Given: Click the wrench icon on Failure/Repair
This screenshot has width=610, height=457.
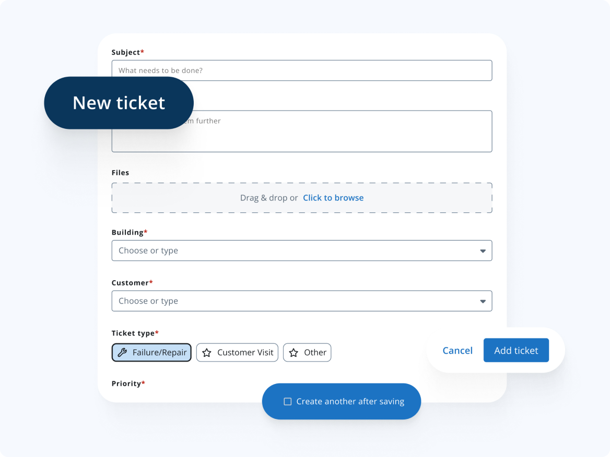Looking at the screenshot, I should click(x=122, y=353).
